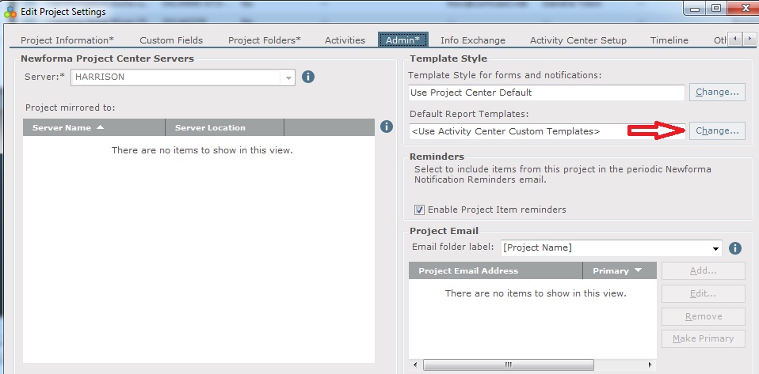Click the Remove project email button

[704, 316]
